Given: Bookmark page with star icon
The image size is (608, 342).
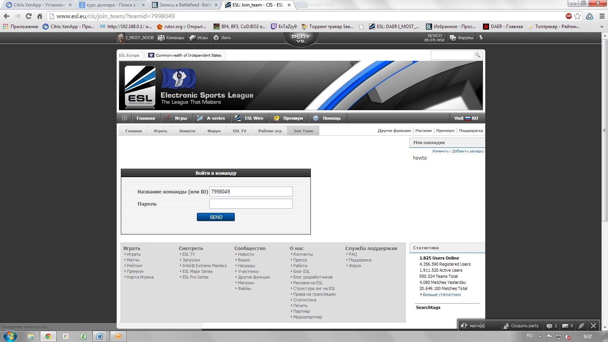Looking at the screenshot, I should (578, 16).
